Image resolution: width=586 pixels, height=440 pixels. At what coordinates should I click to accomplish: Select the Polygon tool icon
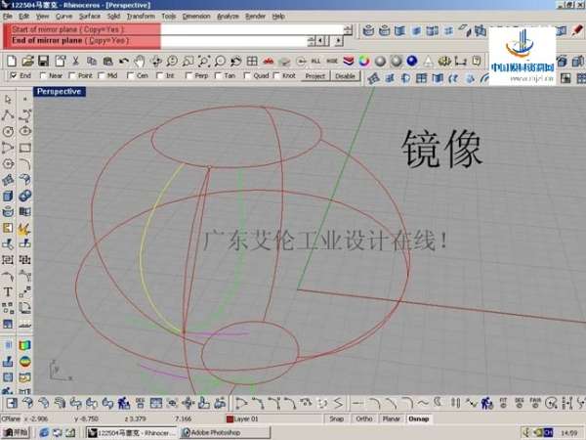point(8,163)
